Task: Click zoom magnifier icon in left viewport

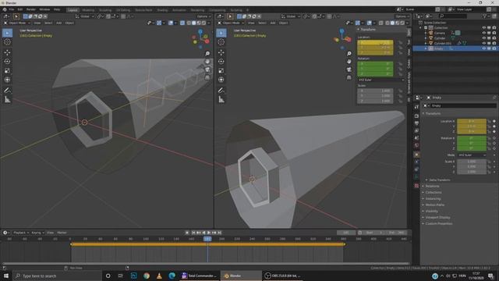Action: 207,54
